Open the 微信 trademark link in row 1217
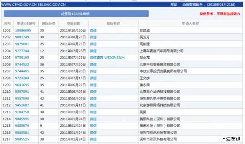Viewport: 245px width, 144px height. pyautogui.click(x=93, y=139)
